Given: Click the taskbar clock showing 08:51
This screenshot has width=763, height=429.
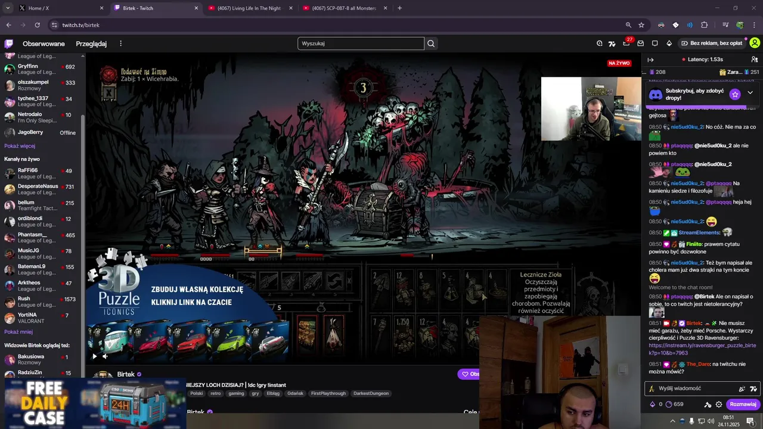Looking at the screenshot, I should pos(728,421).
